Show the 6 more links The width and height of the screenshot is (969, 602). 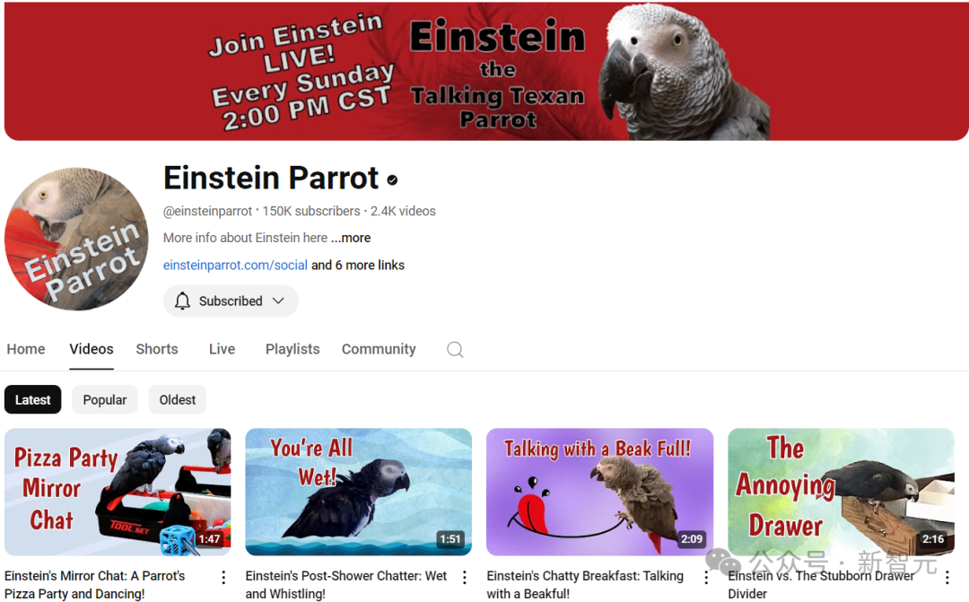coord(358,266)
